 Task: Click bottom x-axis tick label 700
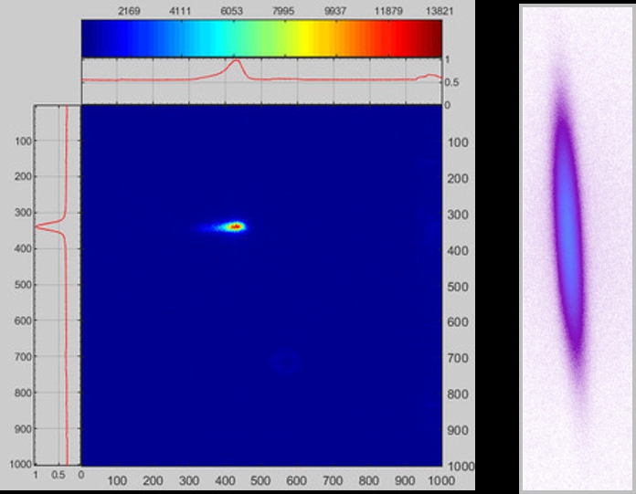333,481
